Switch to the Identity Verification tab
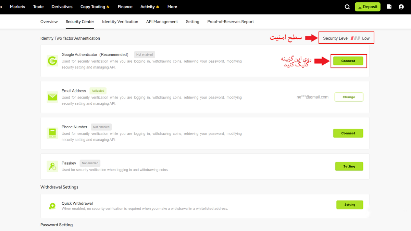The width and height of the screenshot is (411, 231). [120, 22]
